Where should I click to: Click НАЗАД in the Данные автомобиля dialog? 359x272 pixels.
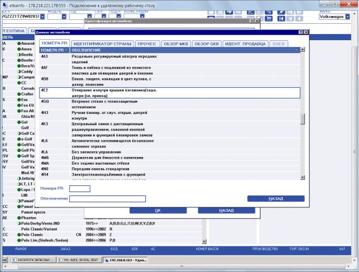click(276, 198)
